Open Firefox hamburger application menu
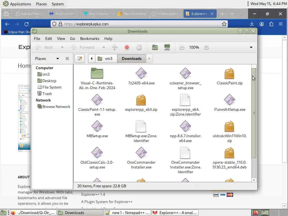The image size is (288, 216). pyautogui.click(x=280, y=24)
